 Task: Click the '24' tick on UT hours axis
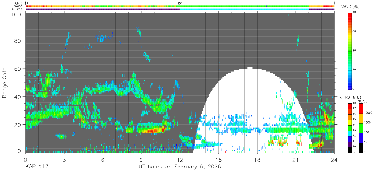coord(334,160)
